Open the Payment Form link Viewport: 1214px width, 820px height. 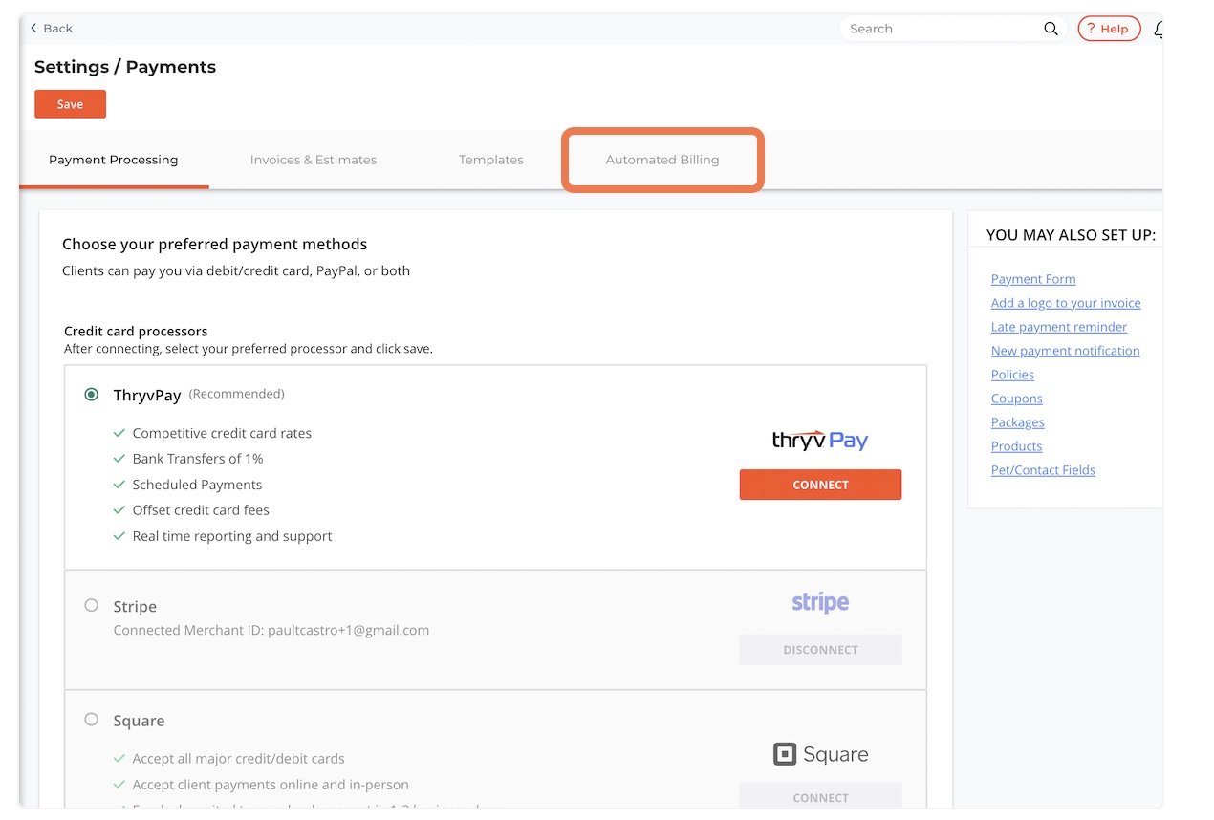coord(1033,279)
